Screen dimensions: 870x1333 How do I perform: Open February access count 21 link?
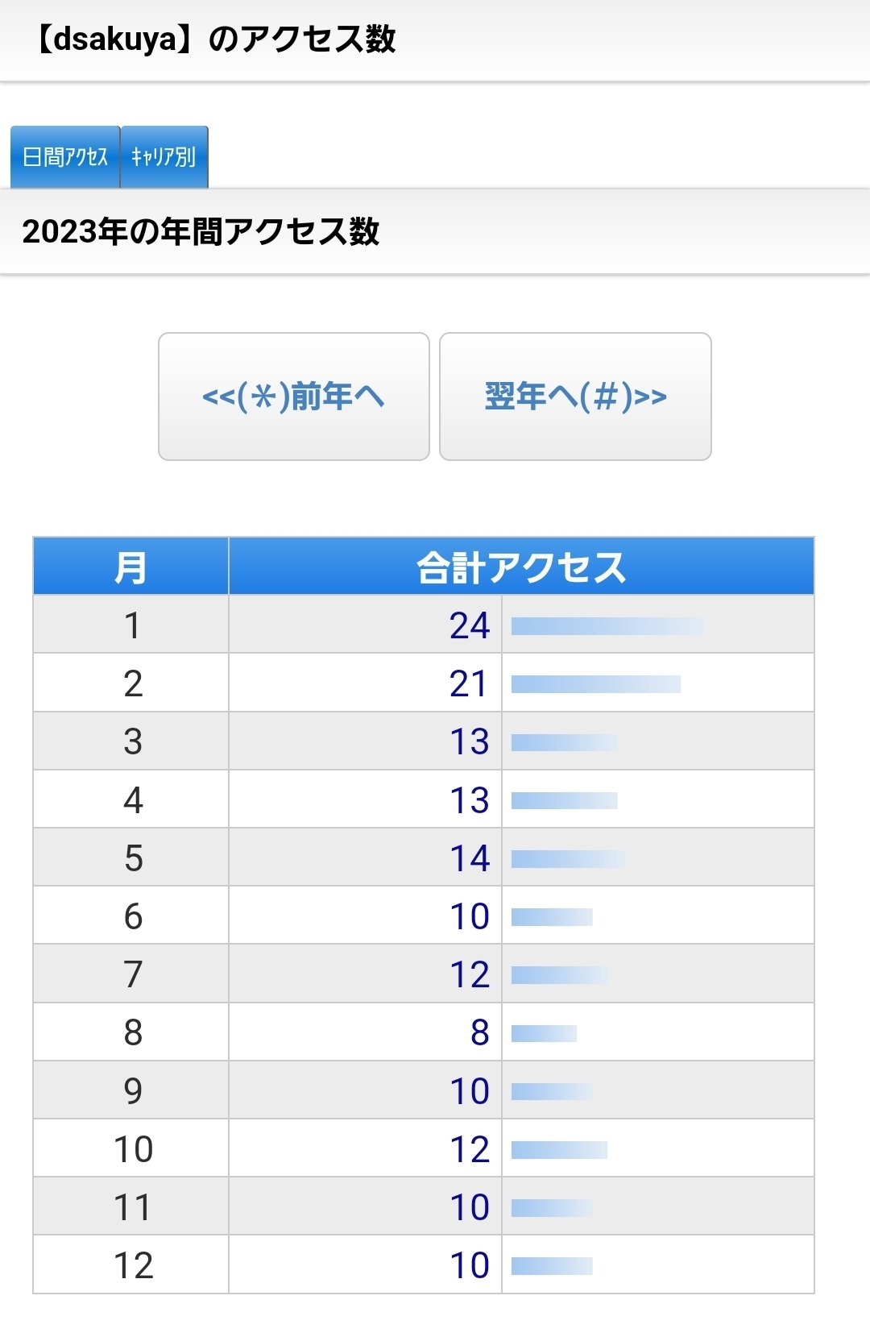tap(469, 684)
